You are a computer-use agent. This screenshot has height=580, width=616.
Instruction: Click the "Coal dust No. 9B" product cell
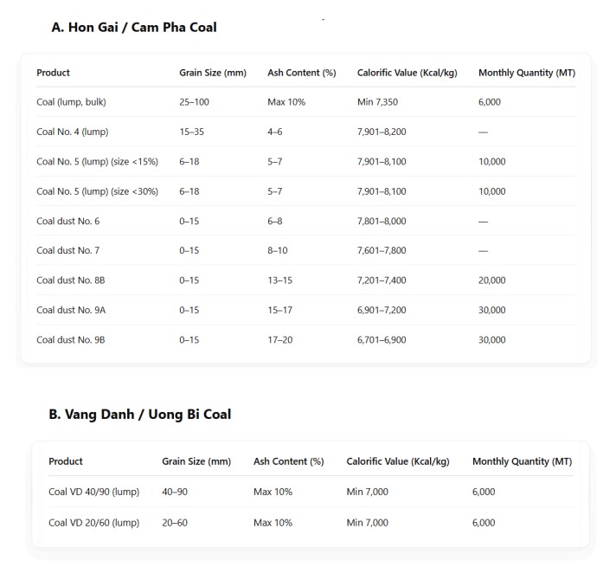pos(70,340)
